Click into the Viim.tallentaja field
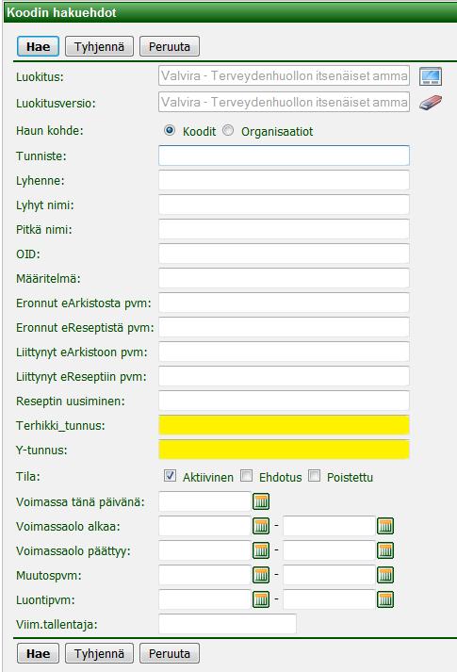Screen dimensions: 457x672 (x=227, y=624)
